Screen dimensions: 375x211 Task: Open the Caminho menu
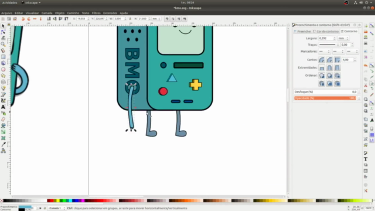click(x=73, y=13)
